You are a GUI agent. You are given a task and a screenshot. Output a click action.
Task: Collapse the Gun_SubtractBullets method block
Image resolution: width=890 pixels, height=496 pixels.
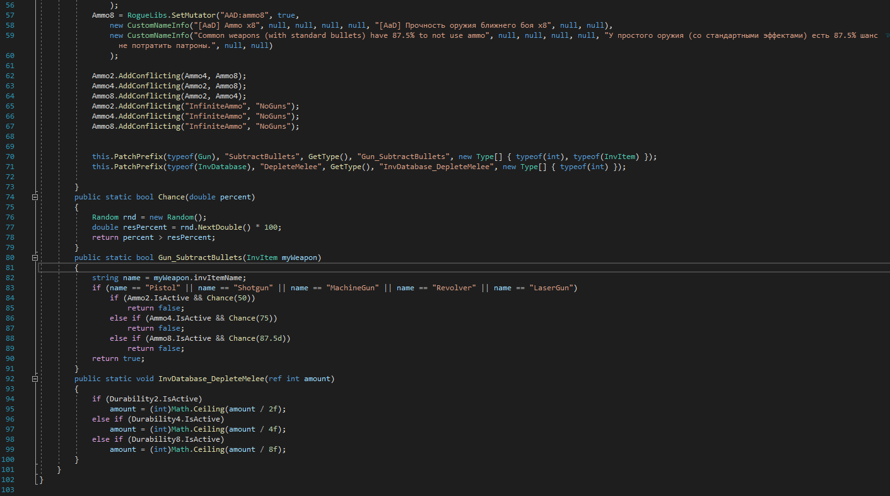(35, 257)
